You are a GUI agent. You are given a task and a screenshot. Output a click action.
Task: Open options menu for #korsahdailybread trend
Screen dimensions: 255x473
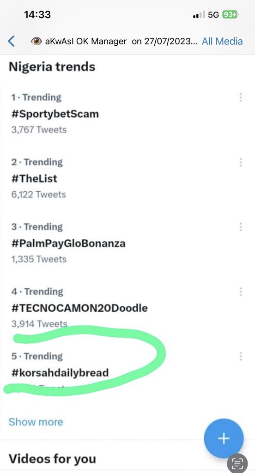(x=241, y=356)
